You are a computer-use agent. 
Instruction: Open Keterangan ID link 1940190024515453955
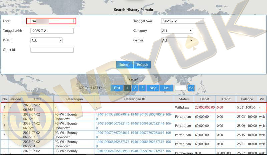pos(134,151)
